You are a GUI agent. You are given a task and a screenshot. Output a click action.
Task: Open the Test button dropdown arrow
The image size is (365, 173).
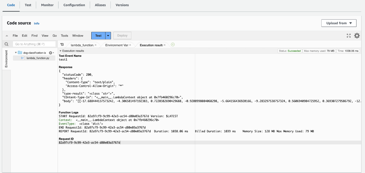click(108, 36)
